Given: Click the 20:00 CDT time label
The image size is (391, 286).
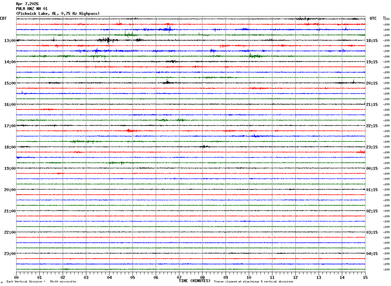Looking at the screenshot, I should [x=10, y=190].
